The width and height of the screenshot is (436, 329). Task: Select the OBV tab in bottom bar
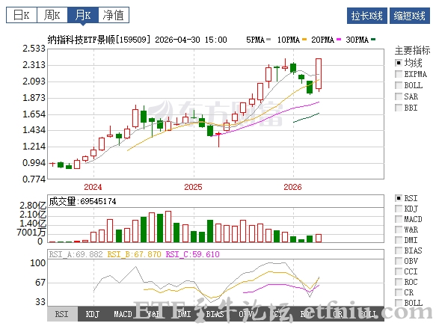[245, 314]
